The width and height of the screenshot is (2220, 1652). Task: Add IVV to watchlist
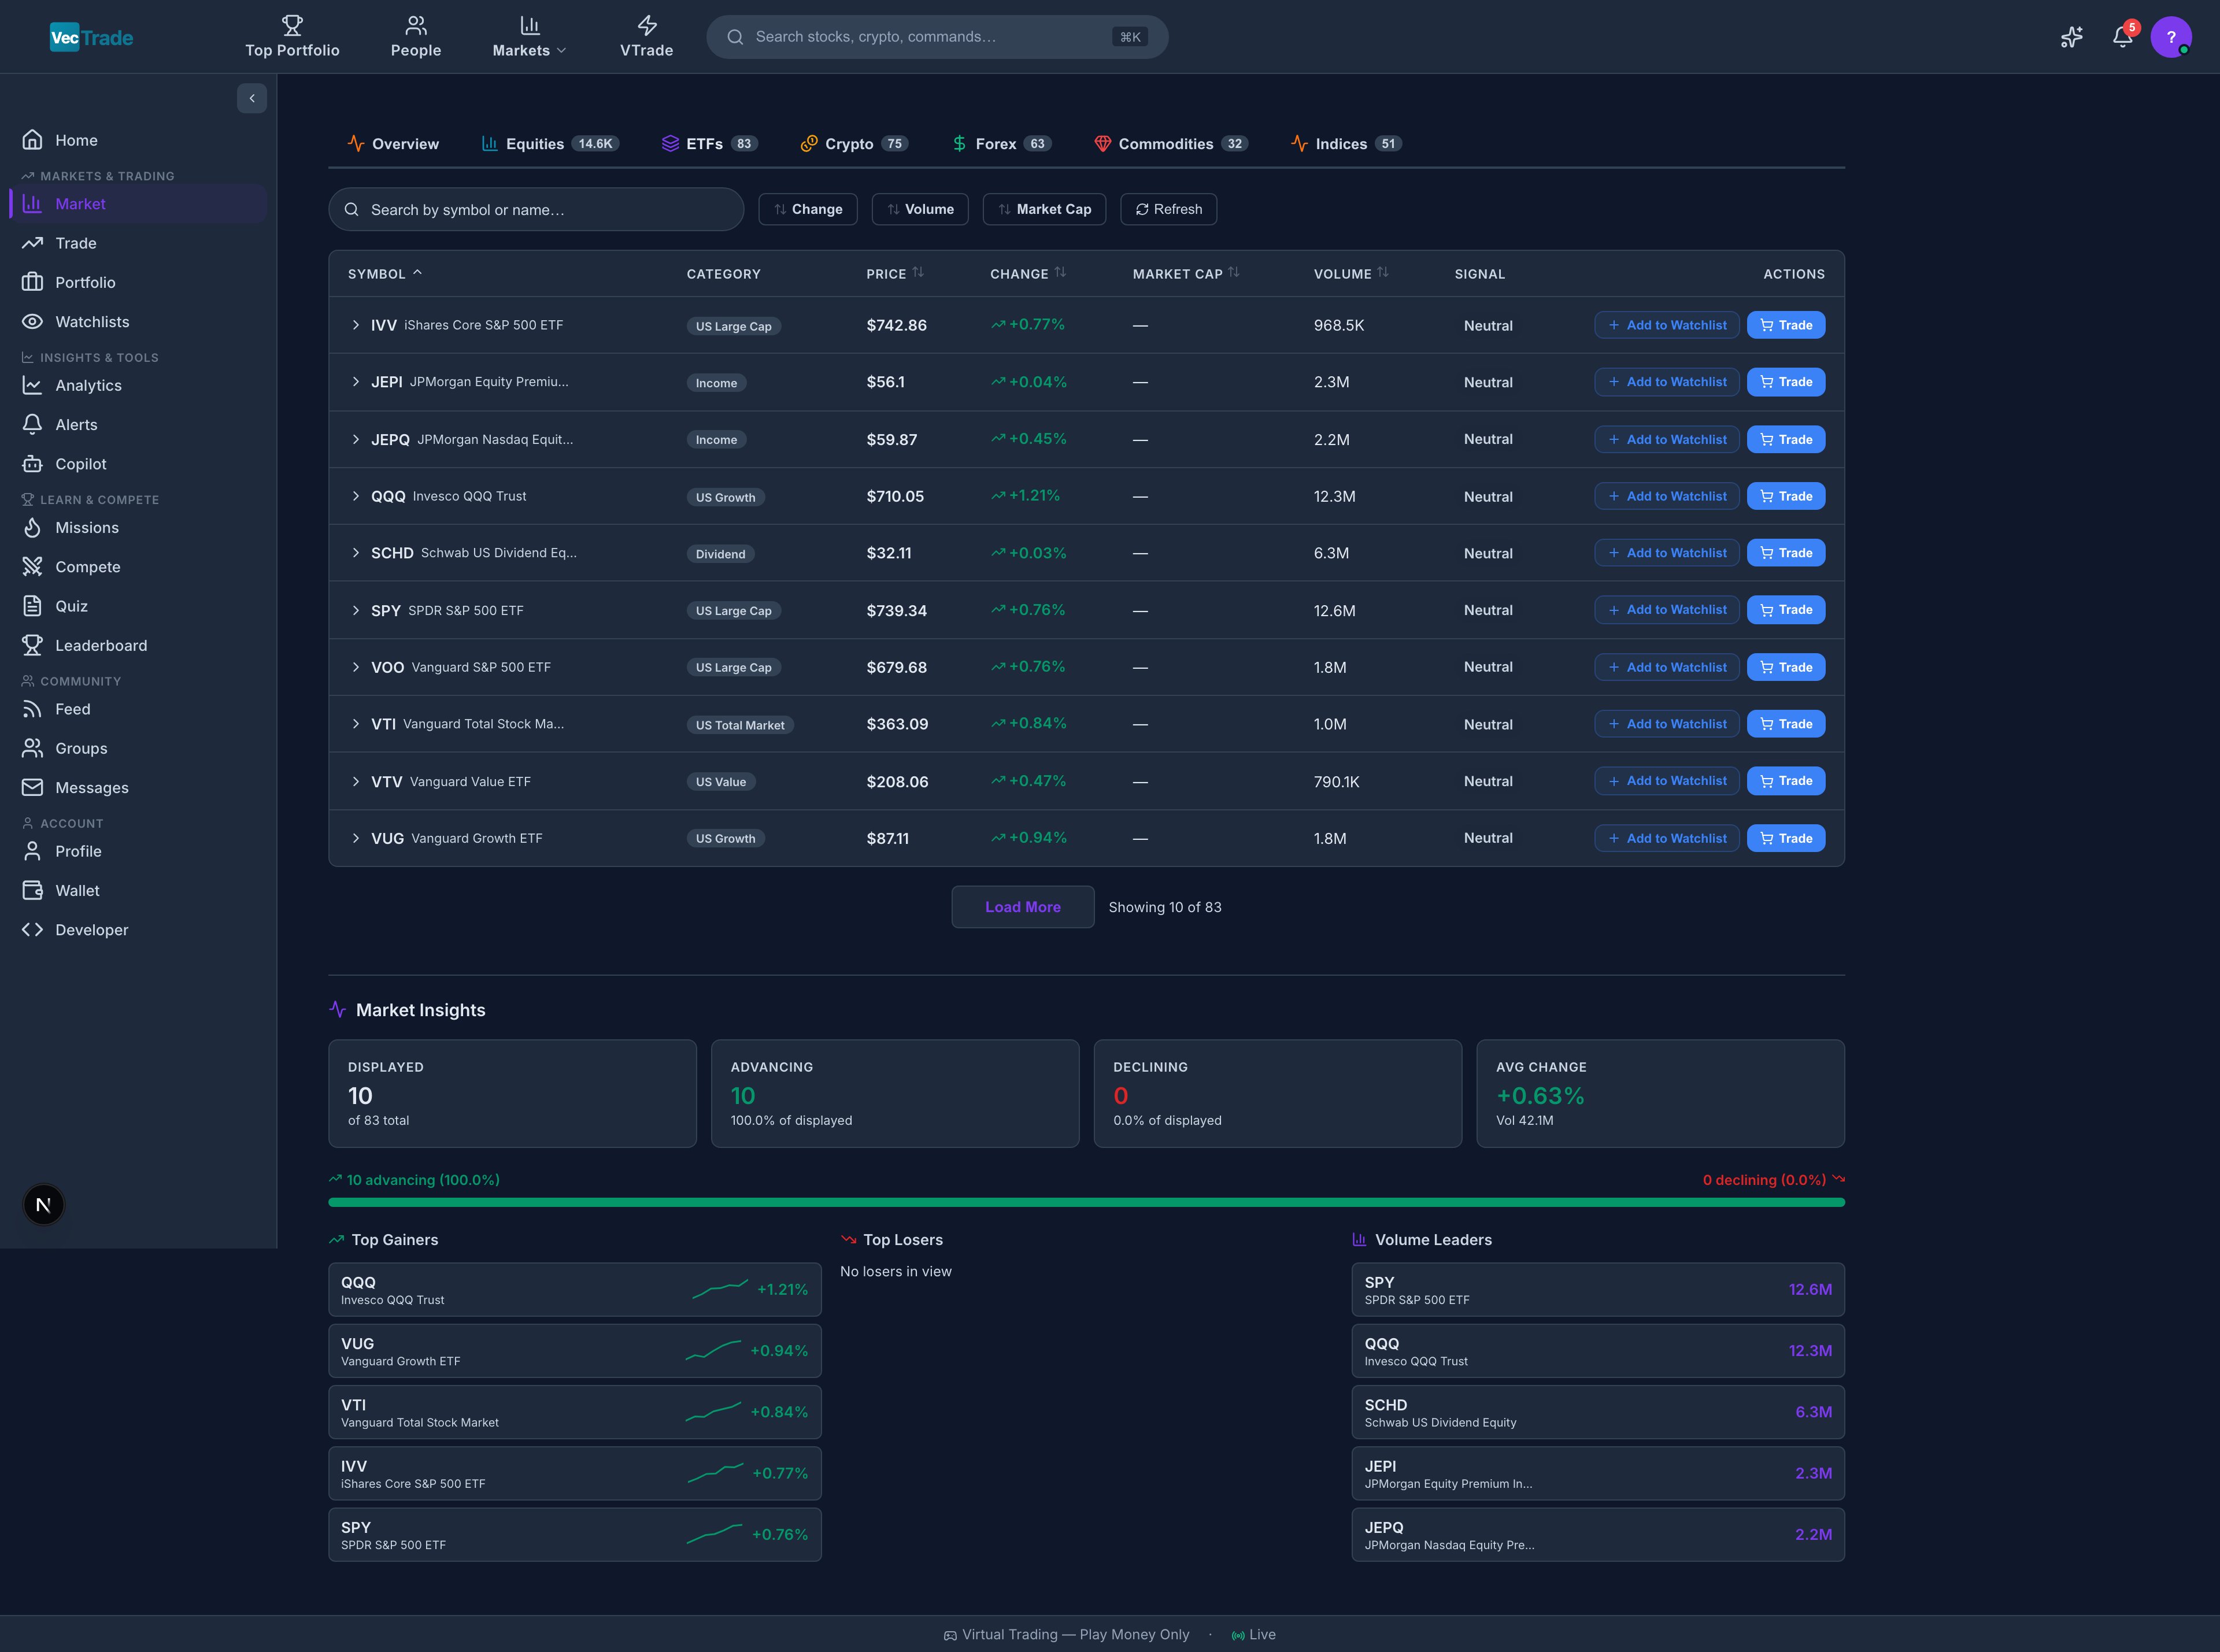(x=1666, y=325)
